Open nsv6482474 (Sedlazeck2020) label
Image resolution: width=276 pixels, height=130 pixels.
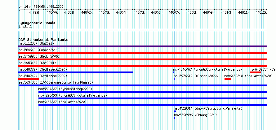(43, 76)
